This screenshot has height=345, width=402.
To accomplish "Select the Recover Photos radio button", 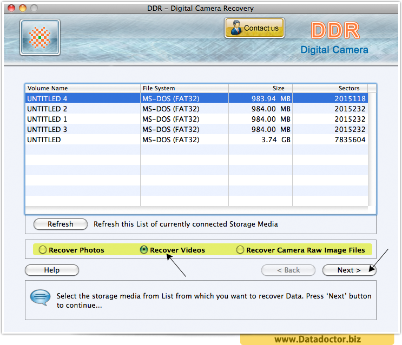I will tap(43, 250).
